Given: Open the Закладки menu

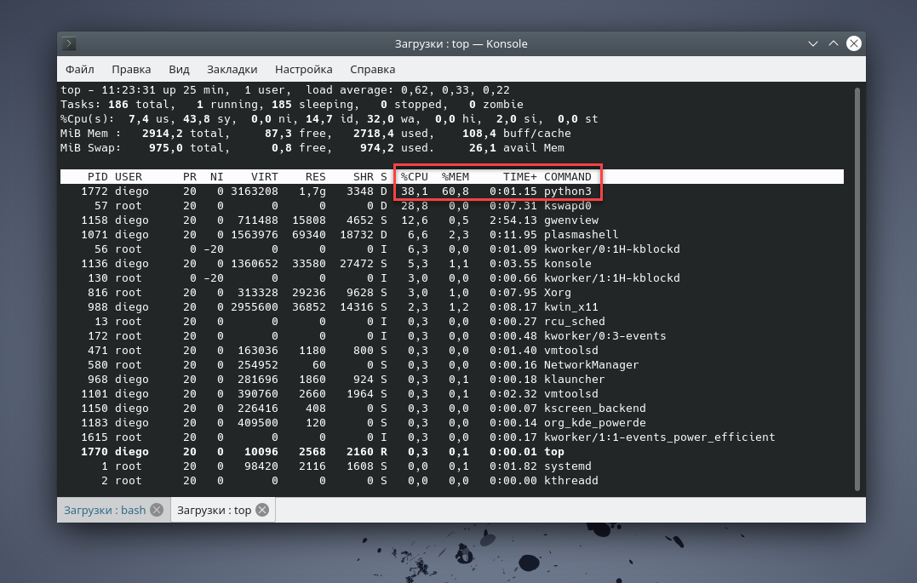Looking at the screenshot, I should pos(232,69).
